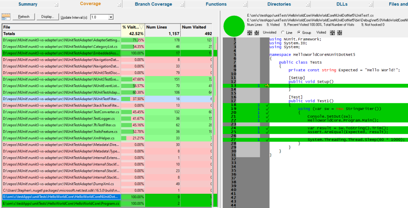The image size is (408, 208).
Task: Click the Branch Coverage tab's close icon
Action: 182,4
